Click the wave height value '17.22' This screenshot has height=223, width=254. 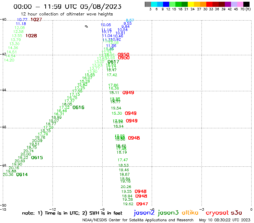click(x=64, y=107)
